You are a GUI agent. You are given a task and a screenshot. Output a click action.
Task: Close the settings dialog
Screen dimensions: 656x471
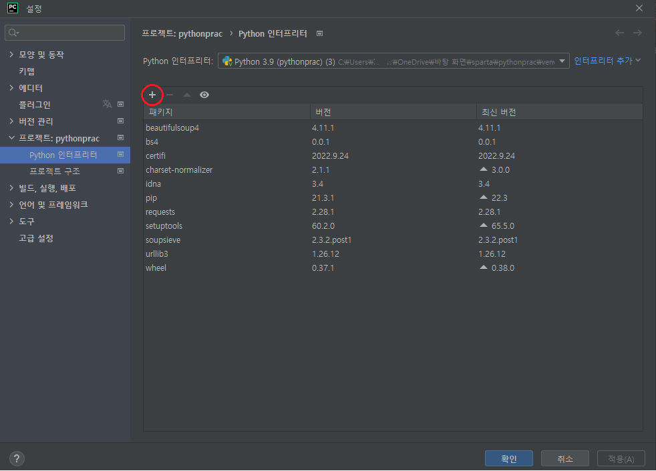click(639, 8)
